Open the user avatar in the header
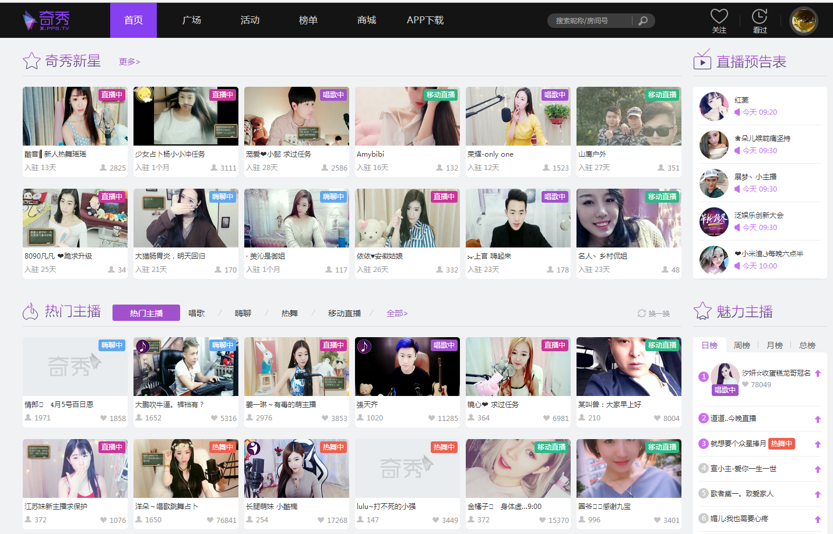 tap(804, 21)
